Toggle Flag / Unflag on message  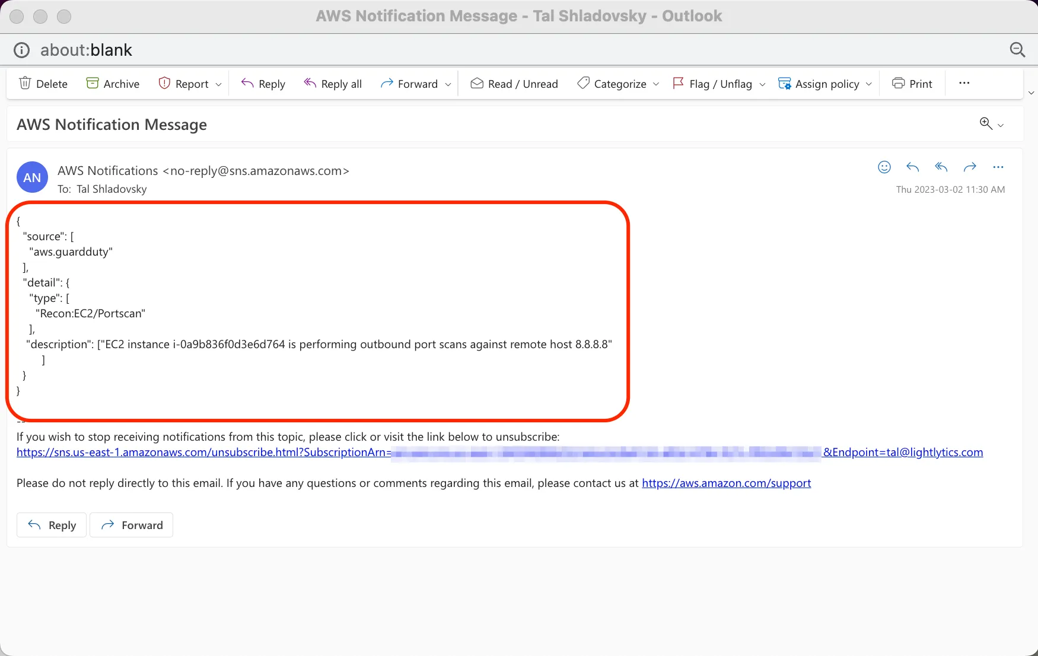712,84
